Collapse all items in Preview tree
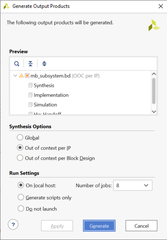The image size is (167, 240). point(31,64)
